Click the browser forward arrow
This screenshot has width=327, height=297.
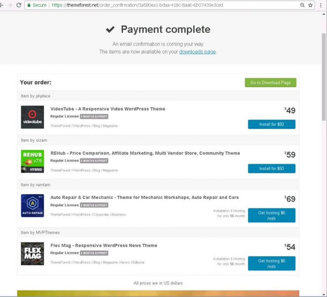[x=10, y=5]
